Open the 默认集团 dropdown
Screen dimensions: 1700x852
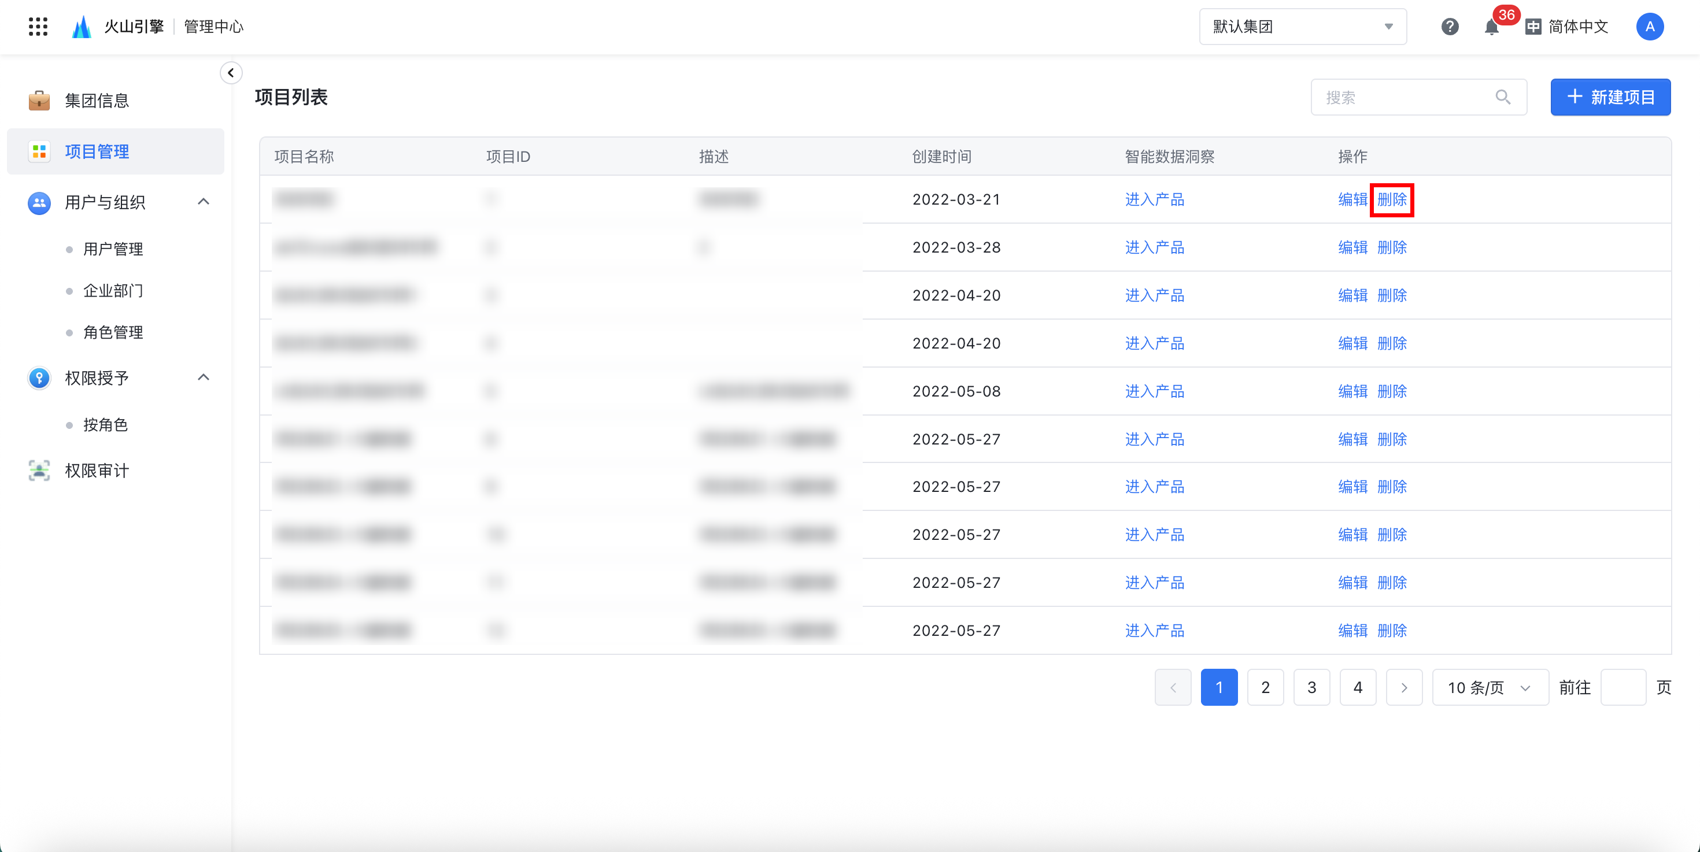pos(1302,27)
